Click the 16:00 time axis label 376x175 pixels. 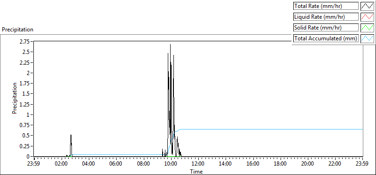(253, 164)
